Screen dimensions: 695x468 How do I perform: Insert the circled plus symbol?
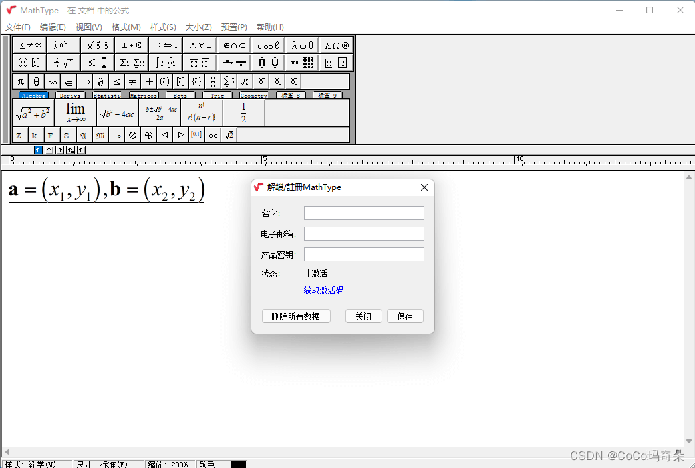[x=148, y=135]
